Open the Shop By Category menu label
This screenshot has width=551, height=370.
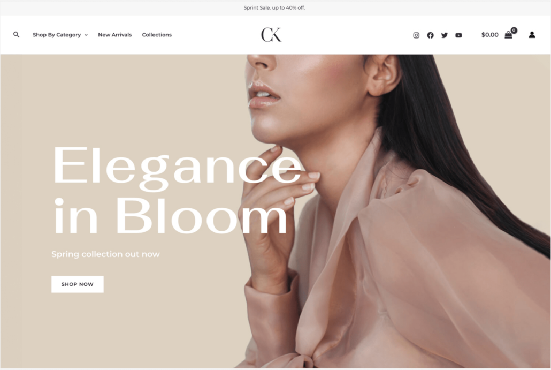57,35
